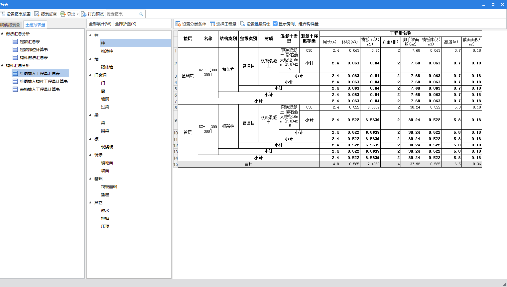The width and height of the screenshot is (507, 287).
Task: Collapse the 板 category node
Action: coord(90,139)
